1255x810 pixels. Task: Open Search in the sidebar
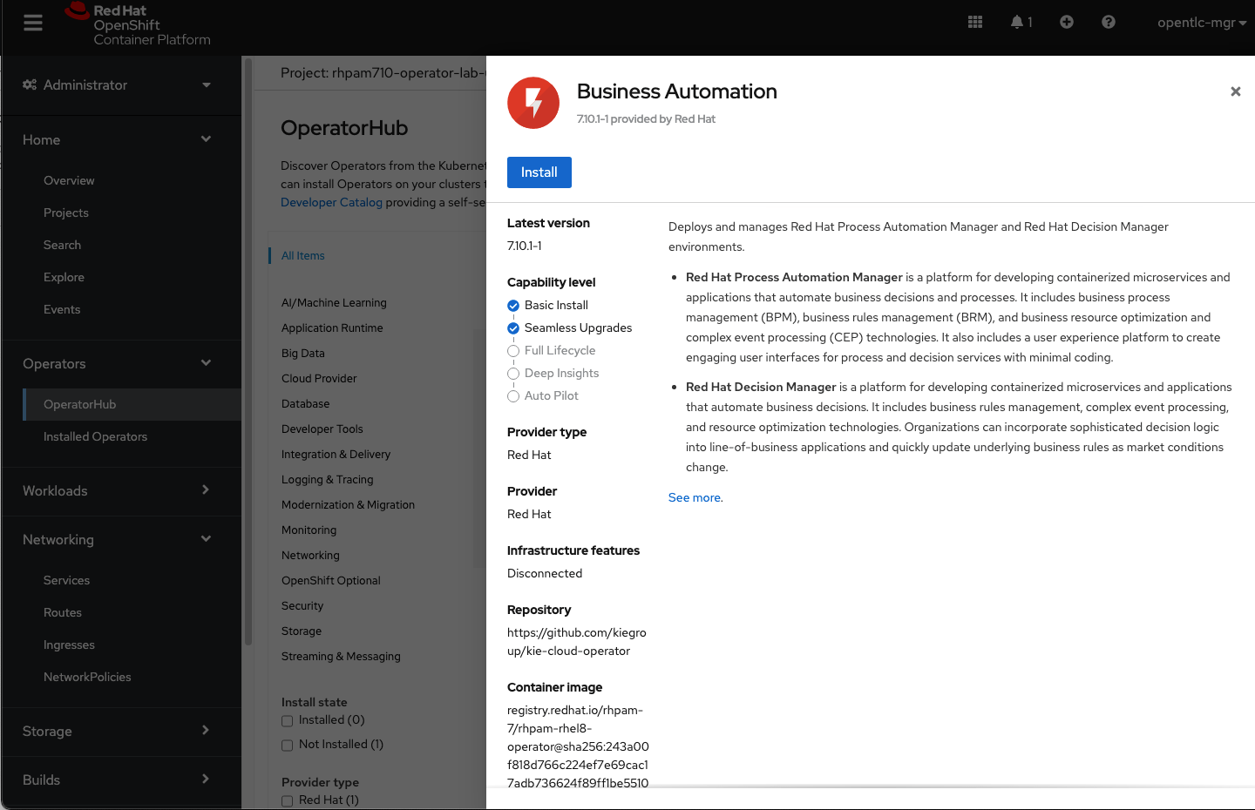coord(62,245)
